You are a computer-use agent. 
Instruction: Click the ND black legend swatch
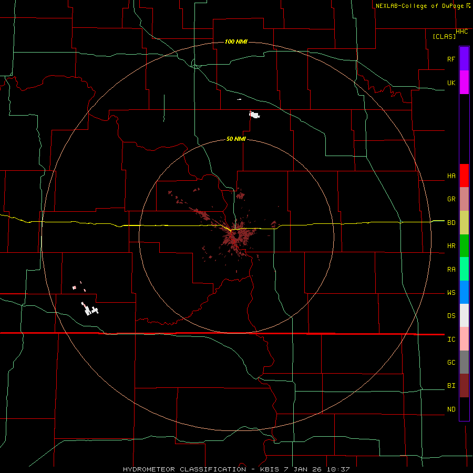(464, 409)
